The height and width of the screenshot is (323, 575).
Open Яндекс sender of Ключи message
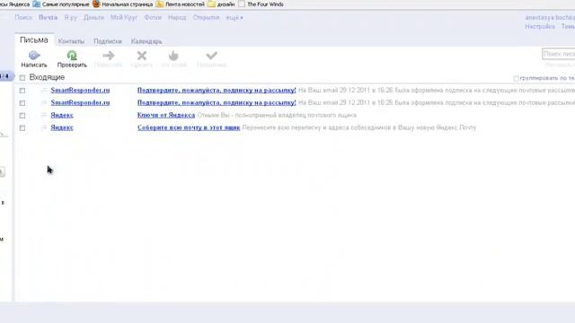point(62,115)
